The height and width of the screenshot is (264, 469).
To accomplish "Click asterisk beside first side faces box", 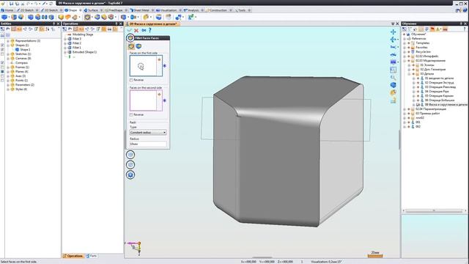I will pos(164,65).
